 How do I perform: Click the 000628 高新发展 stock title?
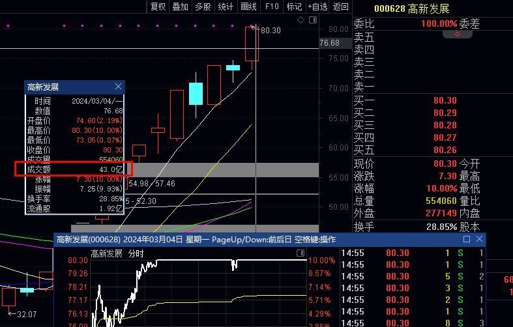click(x=411, y=8)
